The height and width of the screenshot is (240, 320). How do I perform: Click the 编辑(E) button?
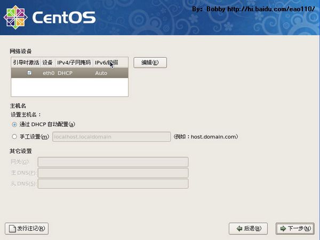(x=150, y=63)
